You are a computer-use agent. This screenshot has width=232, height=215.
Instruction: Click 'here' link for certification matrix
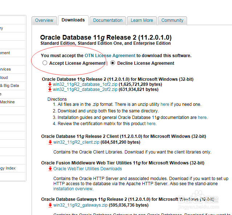151,124
